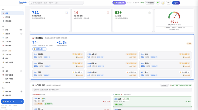Select 總覽 in the sidebar menu
The height and width of the screenshot is (110, 198).
click(x=12, y=13)
